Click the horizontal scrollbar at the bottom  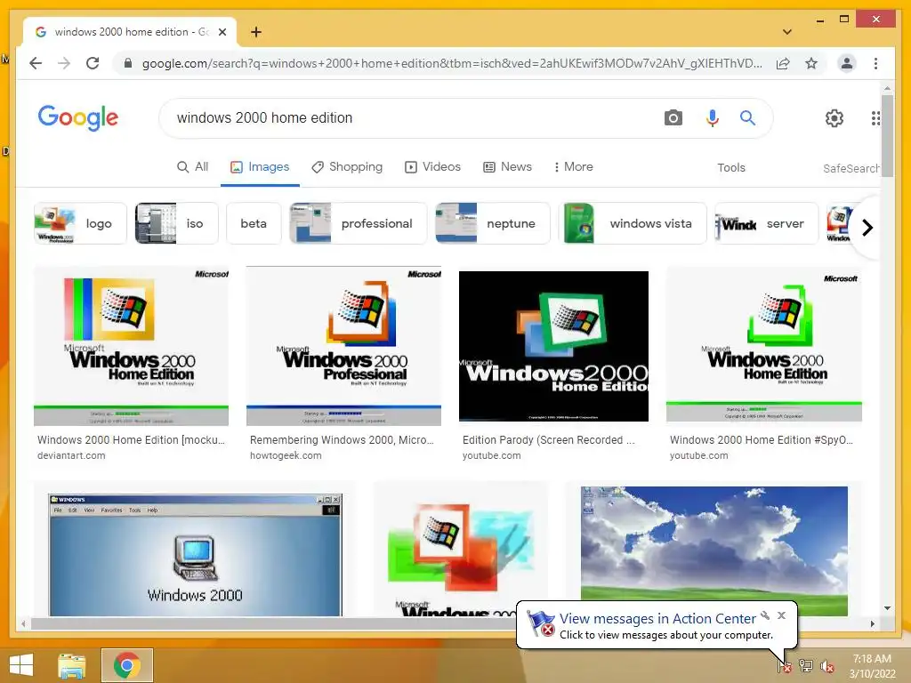point(274,623)
